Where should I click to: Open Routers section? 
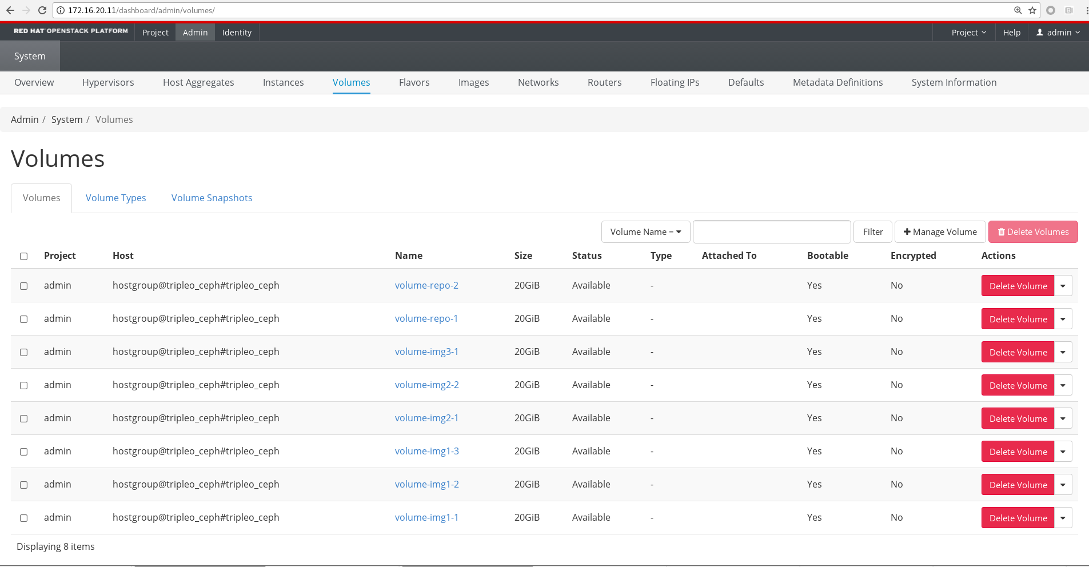(604, 82)
